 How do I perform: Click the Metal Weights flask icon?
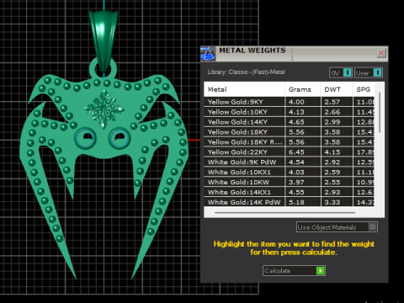click(208, 53)
